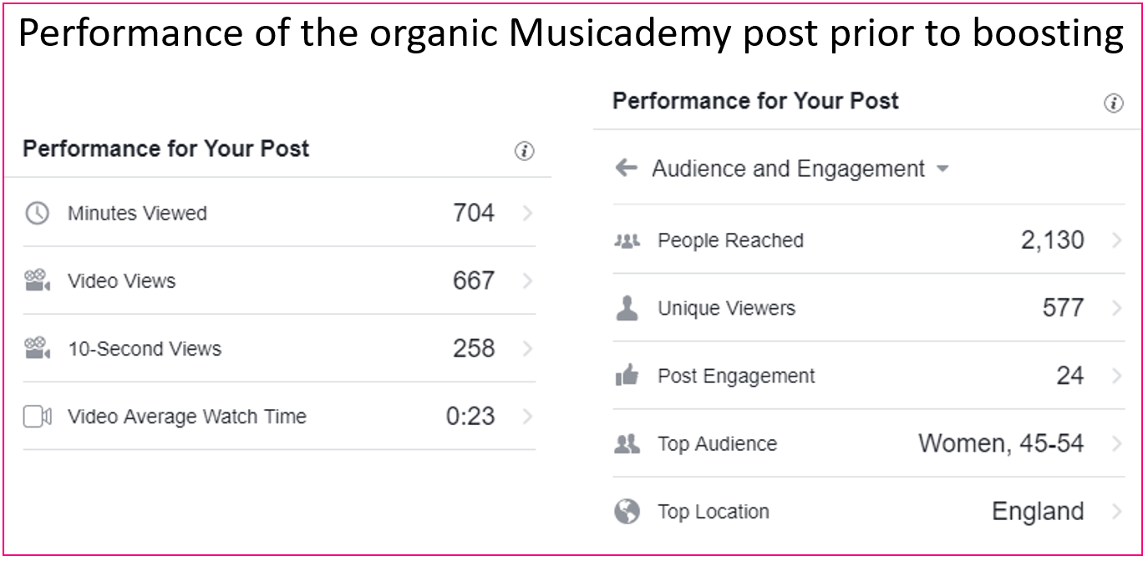This screenshot has height=561, width=1148.
Task: Click the info icon in right Performance panel
Action: pos(1114,104)
